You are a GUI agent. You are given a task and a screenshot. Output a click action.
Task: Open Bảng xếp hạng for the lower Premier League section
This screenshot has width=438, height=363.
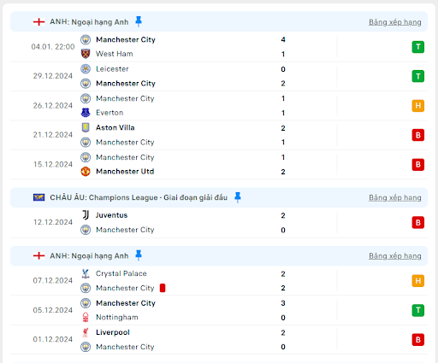tap(394, 256)
